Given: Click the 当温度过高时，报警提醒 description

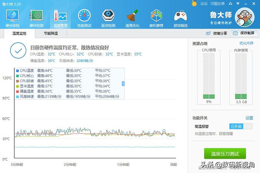Looking at the screenshot, I should (x=214, y=134).
